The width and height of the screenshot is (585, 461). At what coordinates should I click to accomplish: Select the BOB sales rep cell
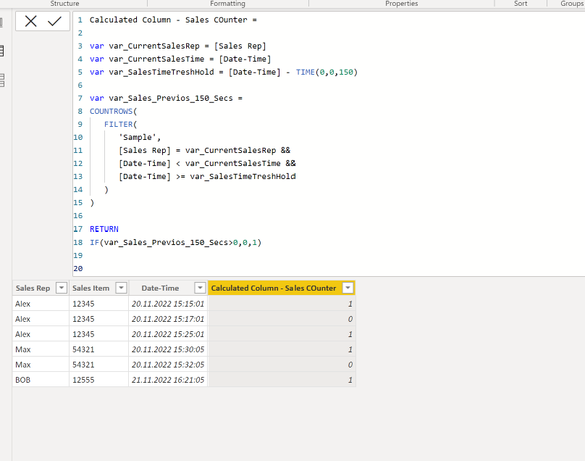tap(41, 380)
